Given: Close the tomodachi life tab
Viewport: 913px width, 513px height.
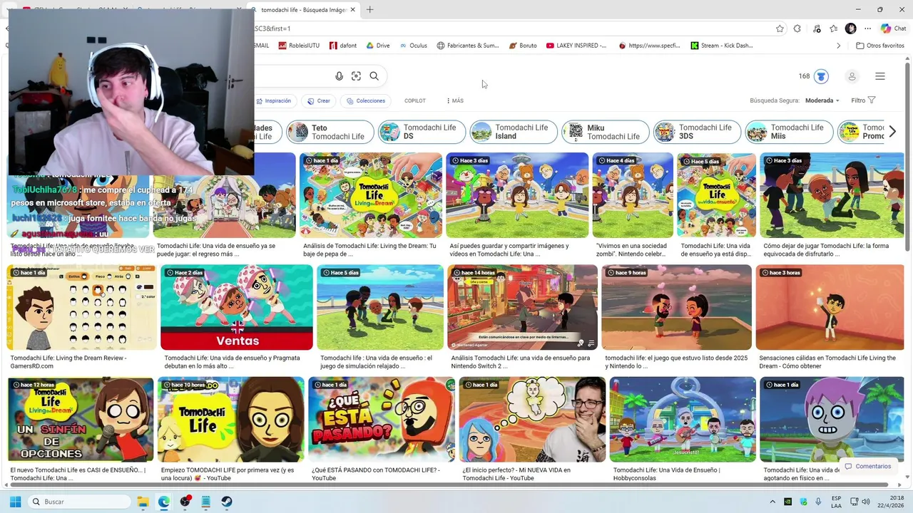Looking at the screenshot, I should click(x=352, y=10).
